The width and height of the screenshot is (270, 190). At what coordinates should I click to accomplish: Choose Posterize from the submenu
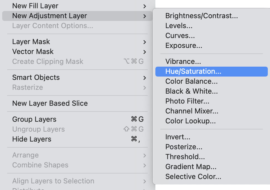coord(184,147)
